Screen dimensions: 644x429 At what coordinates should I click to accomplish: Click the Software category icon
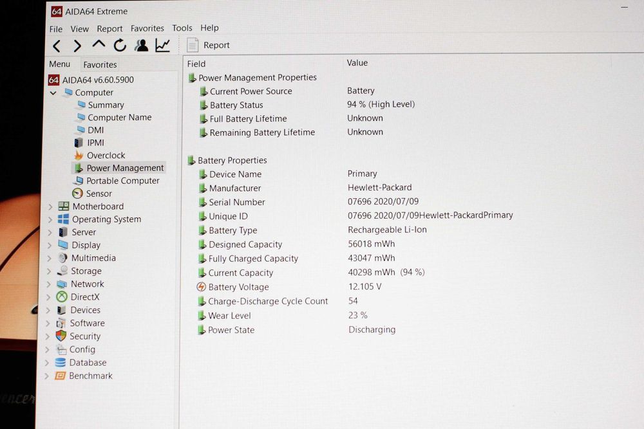click(x=61, y=323)
